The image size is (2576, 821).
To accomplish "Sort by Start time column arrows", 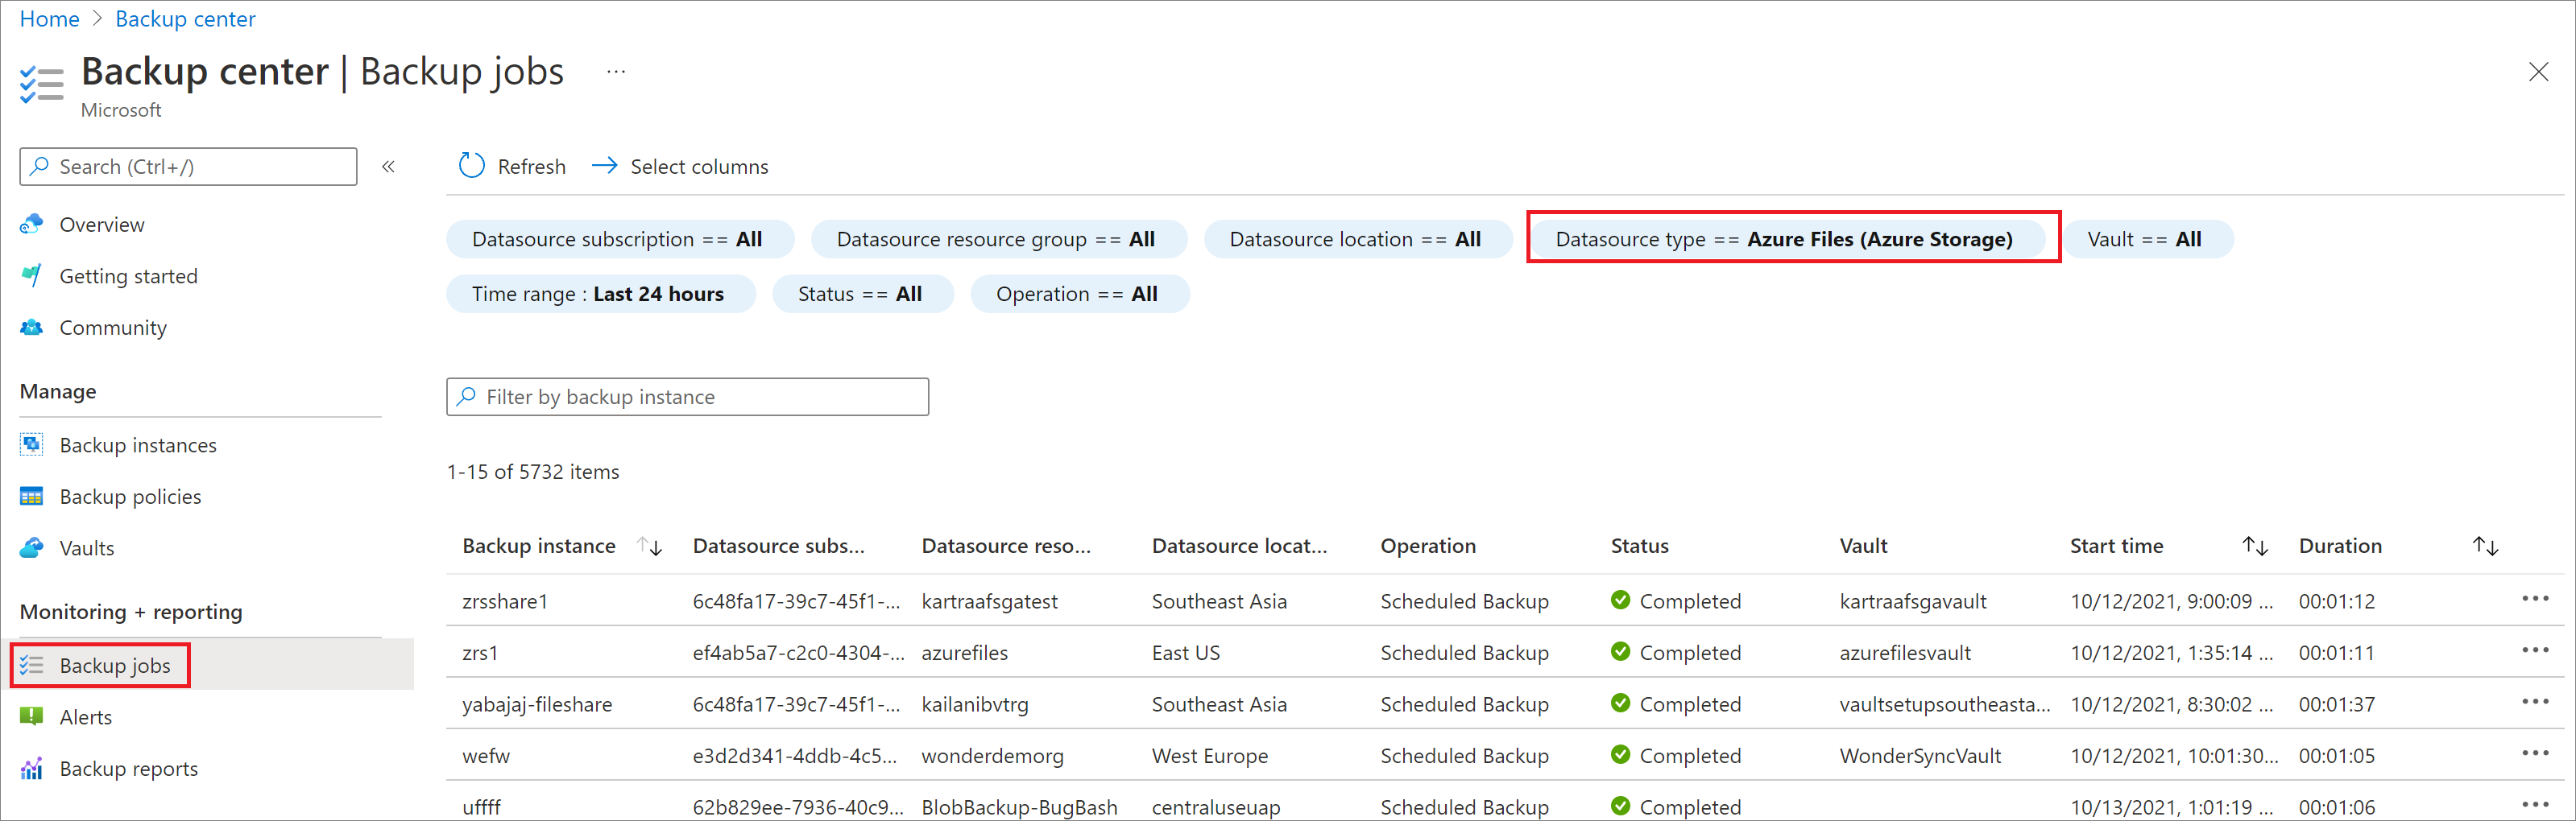I will click(x=2254, y=547).
